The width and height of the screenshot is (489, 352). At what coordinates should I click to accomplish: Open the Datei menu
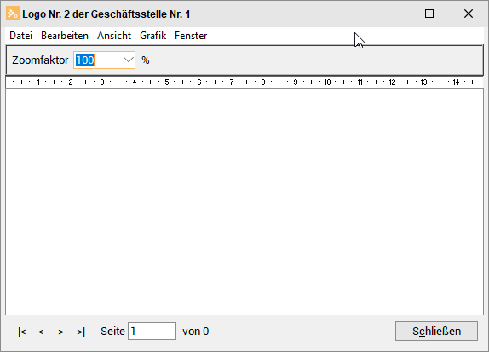tap(21, 36)
